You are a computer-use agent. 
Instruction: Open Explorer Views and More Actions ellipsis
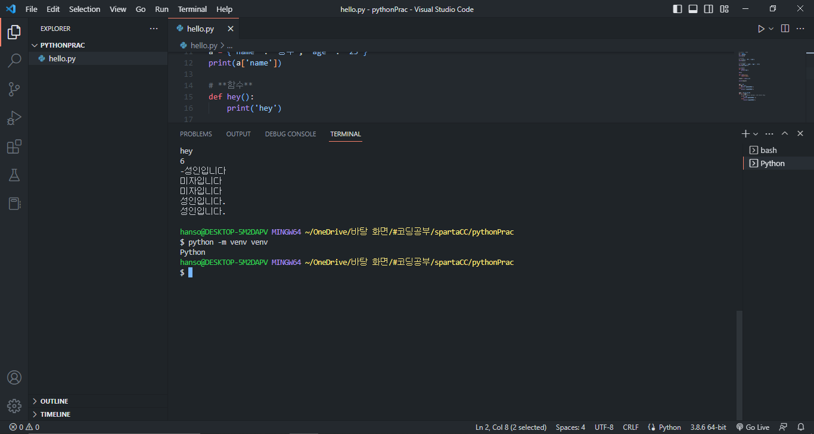click(x=154, y=29)
